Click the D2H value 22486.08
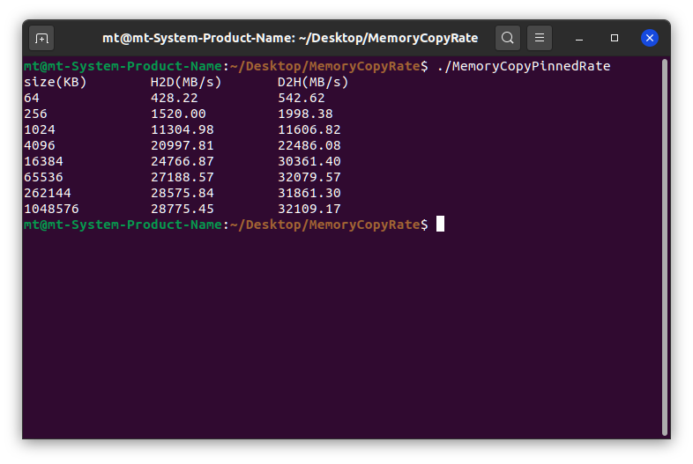Screen dimensions: 693x464 (309, 145)
